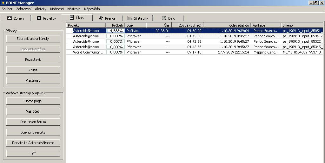
Task: Click the BOINC logo in title bar
Action: pyautogui.click(x=3, y=3)
